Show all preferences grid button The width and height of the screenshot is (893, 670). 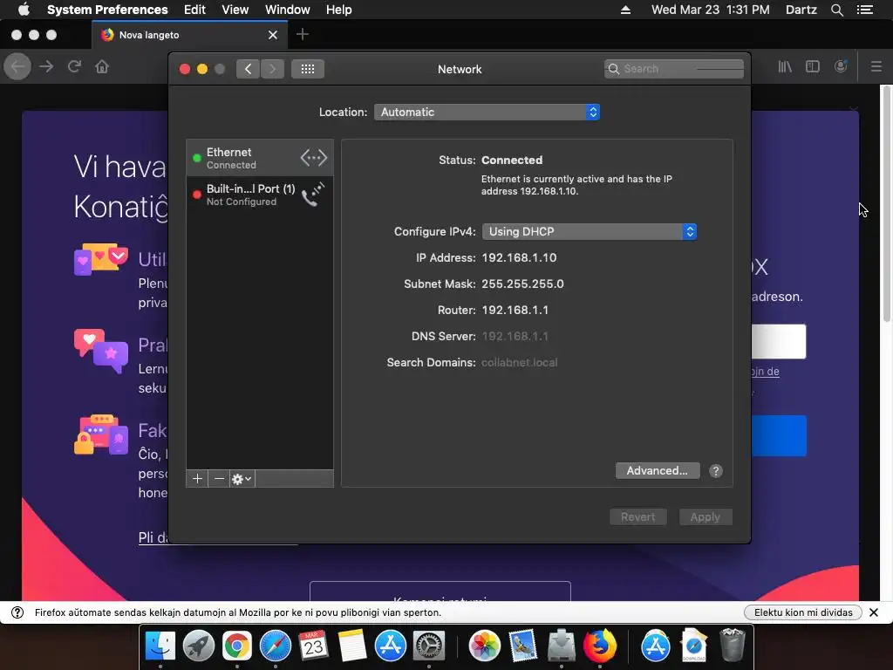click(x=308, y=69)
